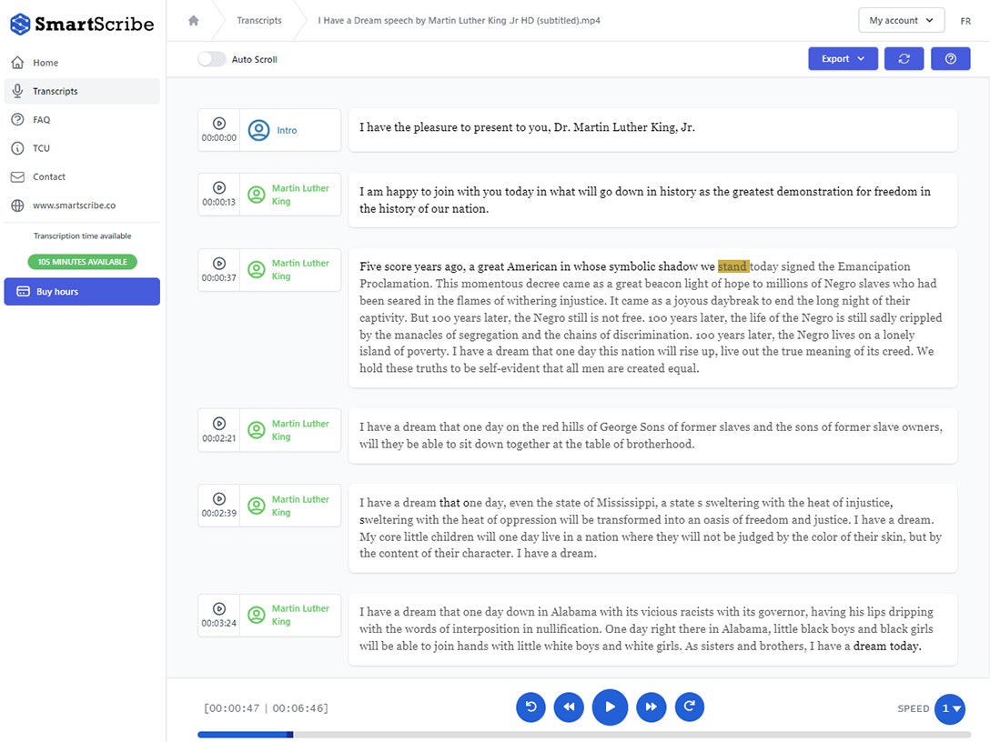Go to Contact in the sidebar
The height and width of the screenshot is (742, 990).
49,176
